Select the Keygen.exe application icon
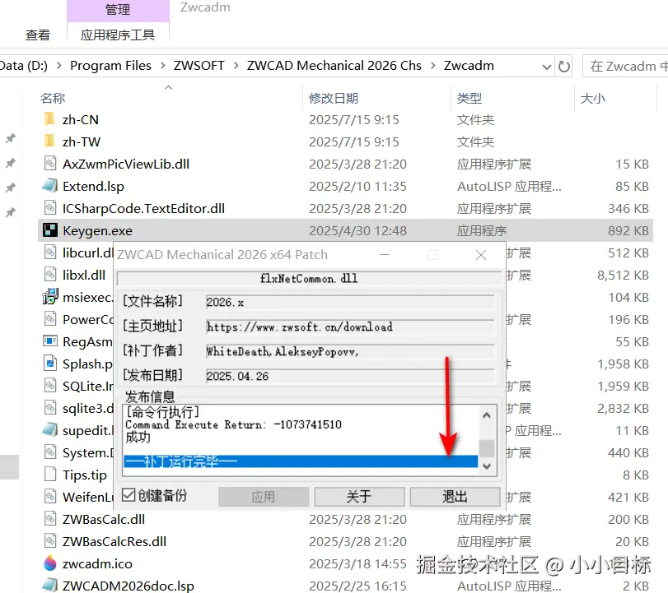668x593 pixels. pos(50,230)
